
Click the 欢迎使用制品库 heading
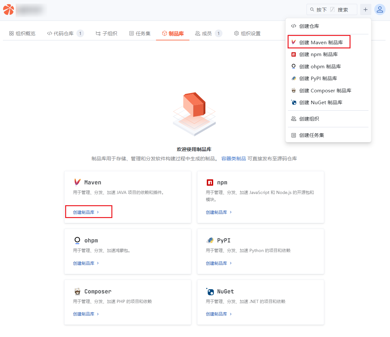pos(194,149)
